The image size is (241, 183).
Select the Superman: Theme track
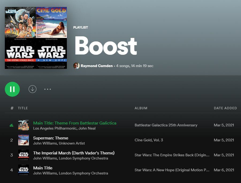tap(51, 138)
